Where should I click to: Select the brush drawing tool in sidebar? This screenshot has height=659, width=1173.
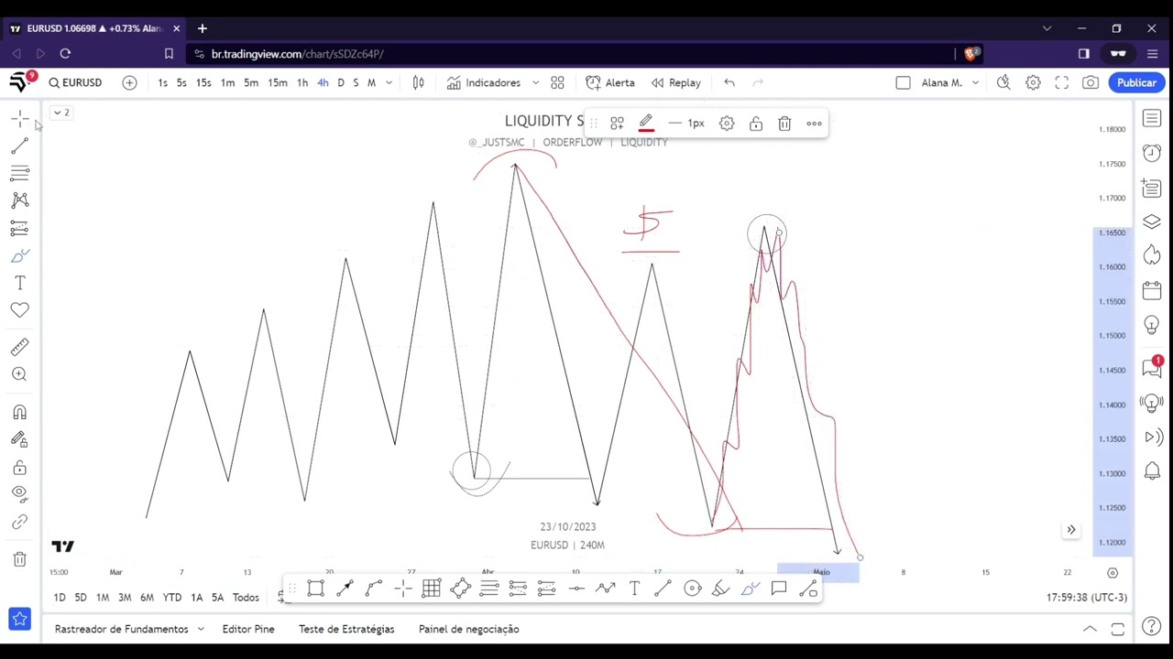(x=19, y=255)
